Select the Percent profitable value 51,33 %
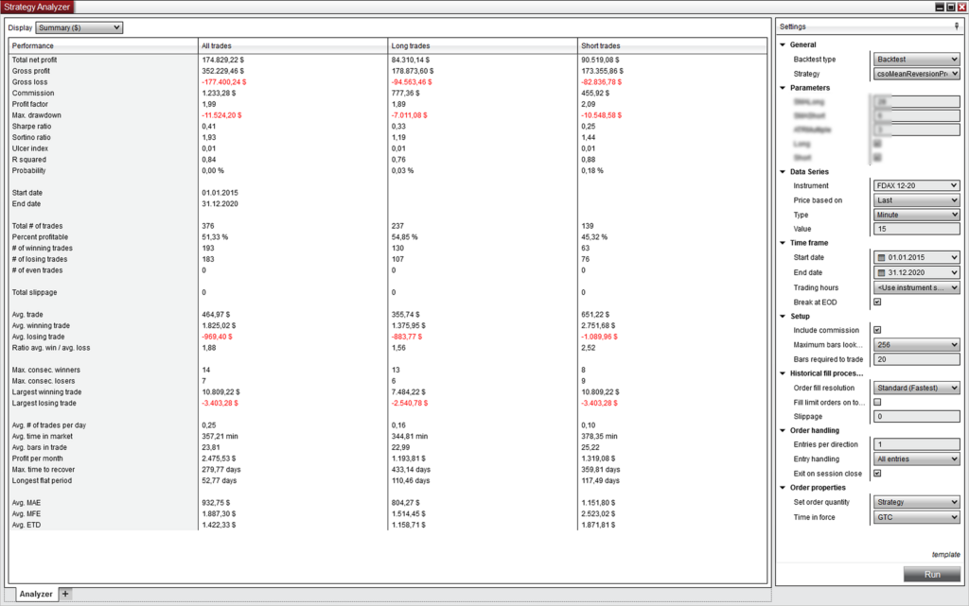 point(215,237)
